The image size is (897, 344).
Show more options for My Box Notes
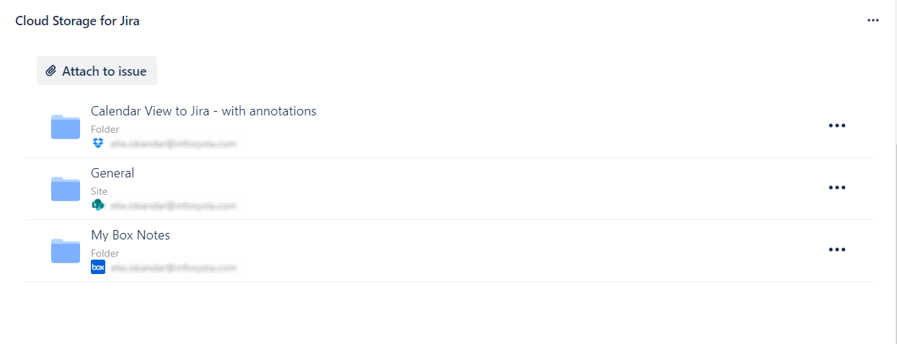coord(836,250)
